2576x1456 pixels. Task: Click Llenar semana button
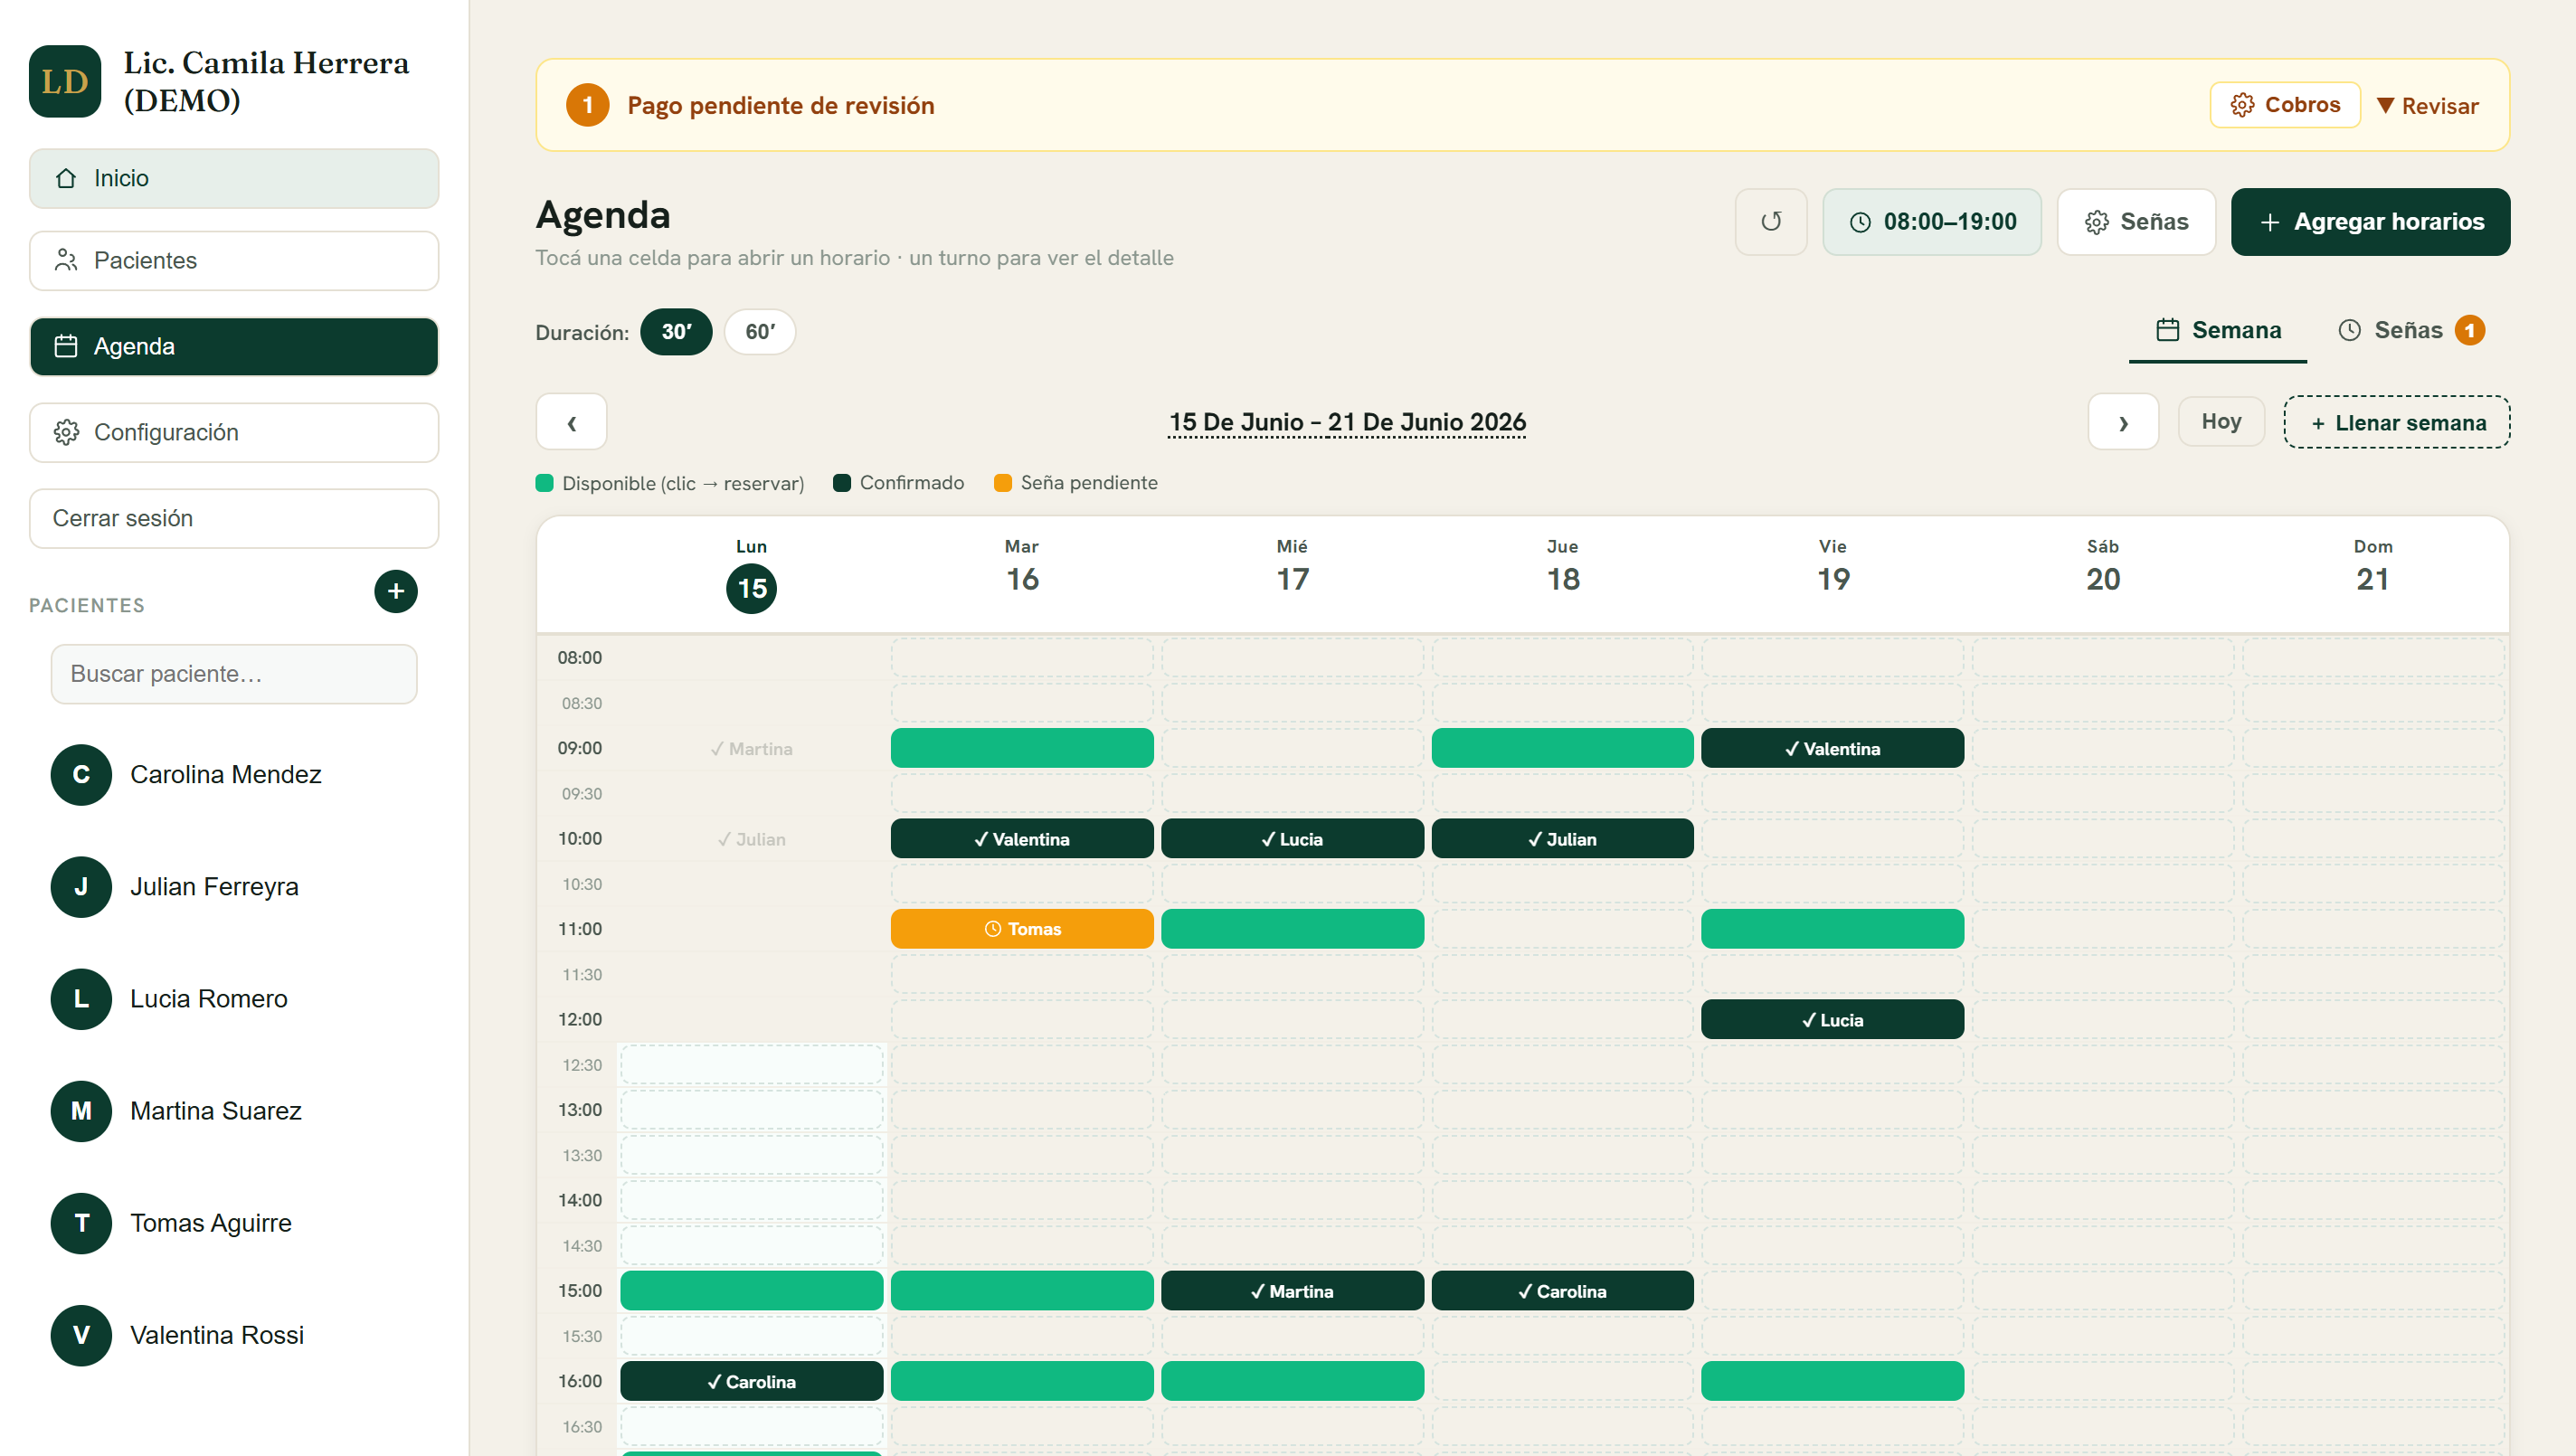2396,422
